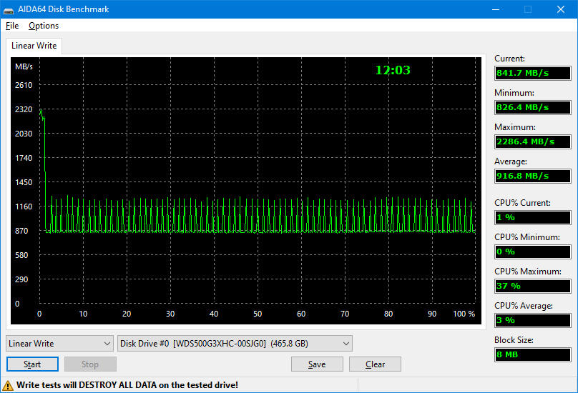Expand the Disk Drive #0 selection dropdown
Image resolution: width=578 pixels, height=393 pixels.
[235, 343]
